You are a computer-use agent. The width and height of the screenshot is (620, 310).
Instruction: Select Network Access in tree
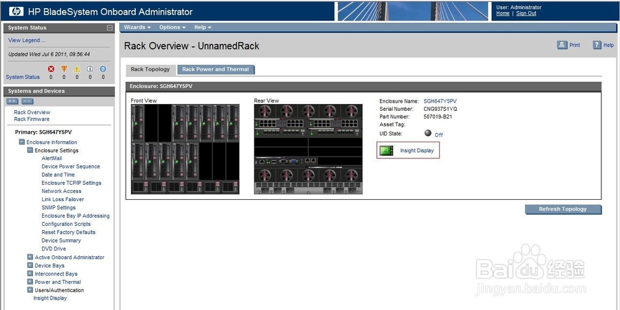pyautogui.click(x=61, y=191)
